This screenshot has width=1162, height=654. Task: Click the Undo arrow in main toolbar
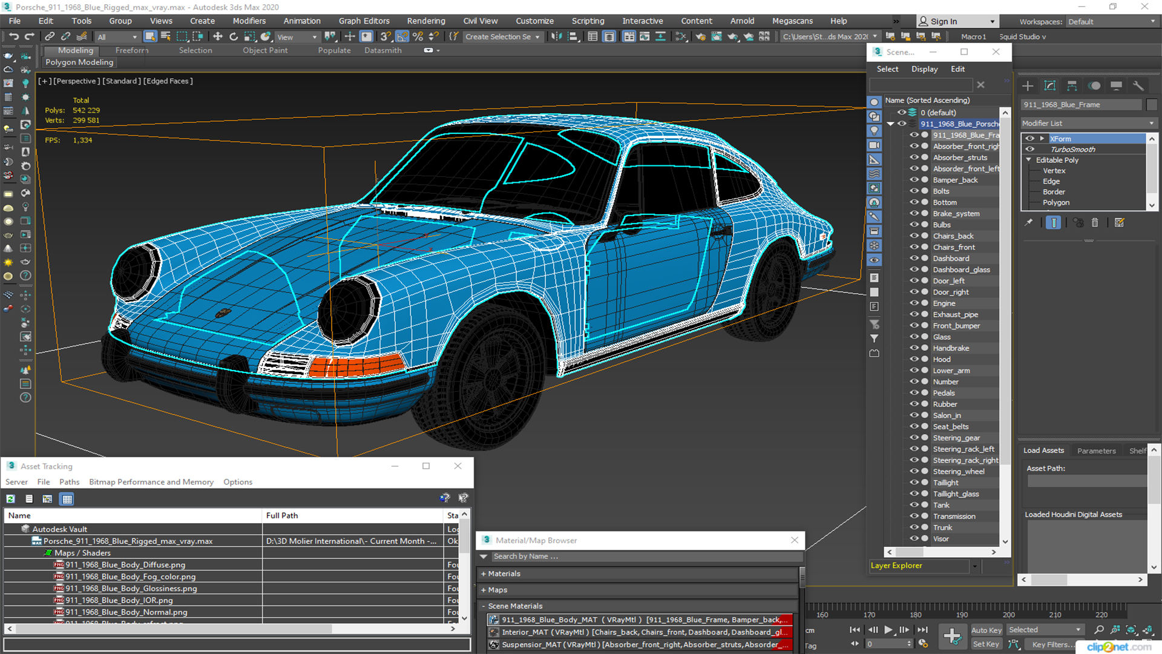(13, 36)
